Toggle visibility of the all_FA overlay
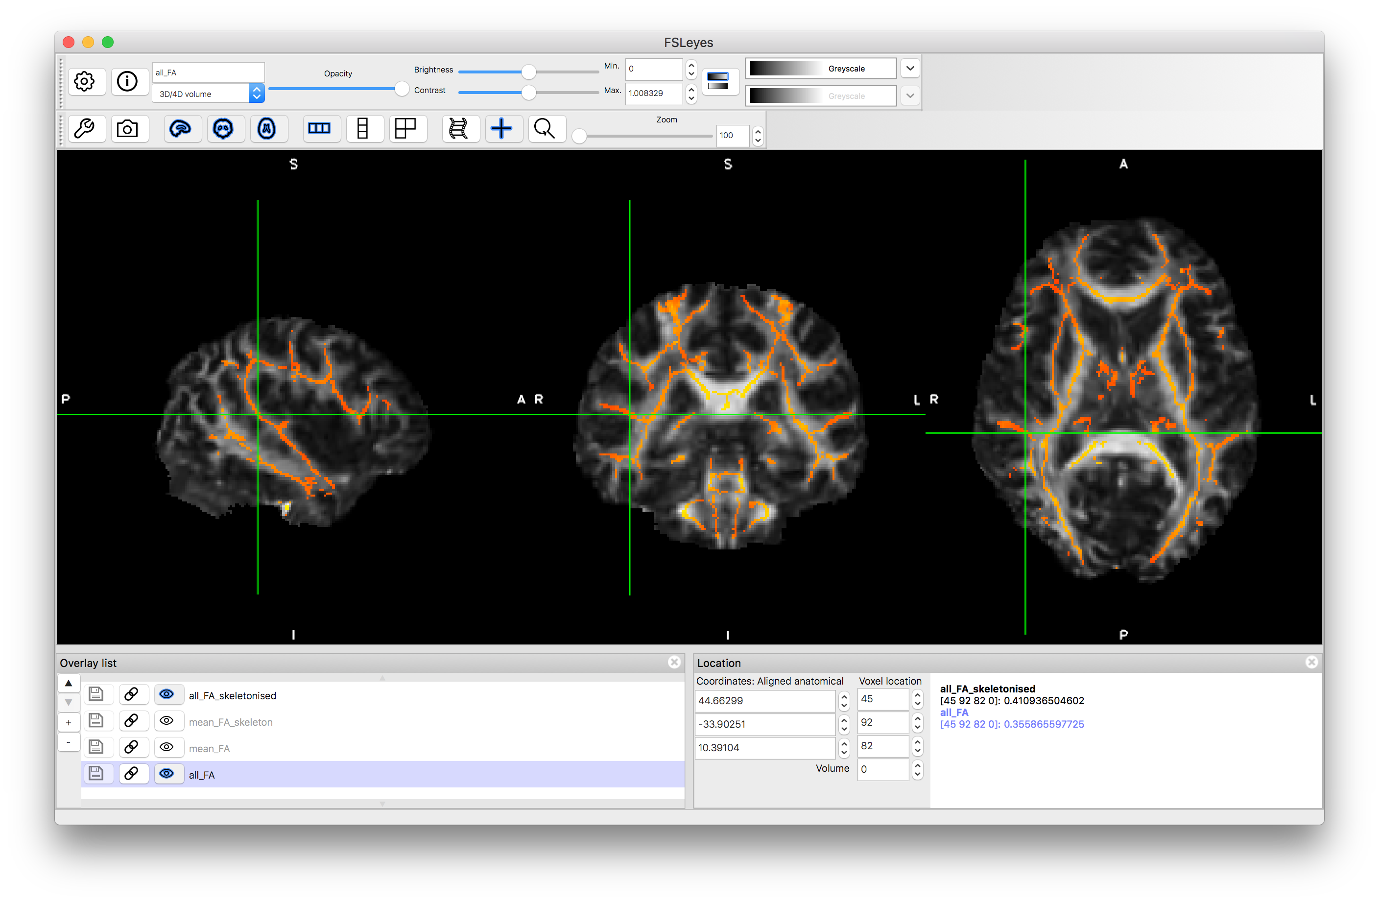 click(x=166, y=774)
